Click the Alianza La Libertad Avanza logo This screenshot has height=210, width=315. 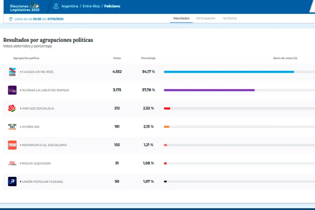click(x=12, y=90)
